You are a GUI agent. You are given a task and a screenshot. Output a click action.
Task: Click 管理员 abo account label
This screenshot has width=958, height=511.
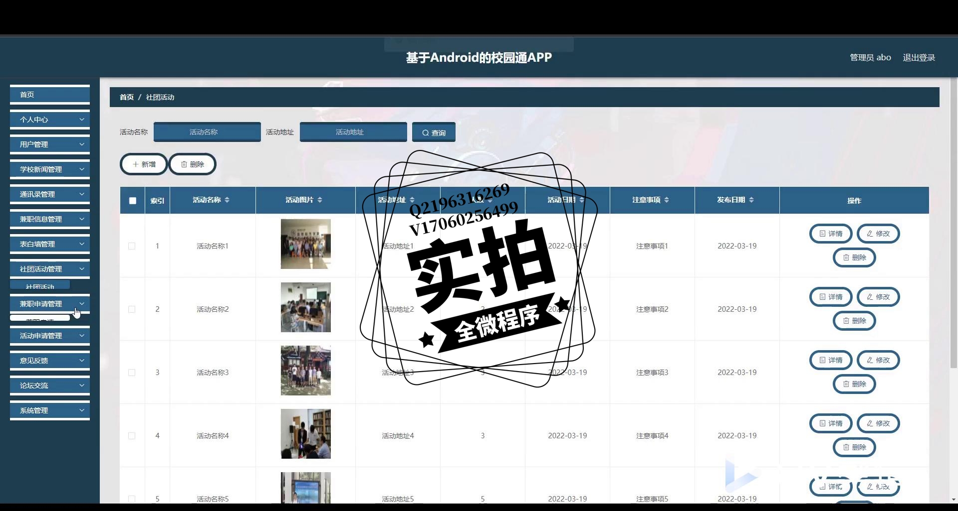coord(870,58)
